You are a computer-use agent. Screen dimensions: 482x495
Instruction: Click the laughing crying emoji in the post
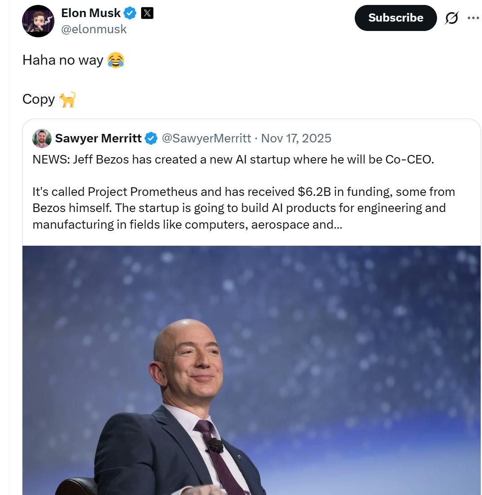coord(116,60)
